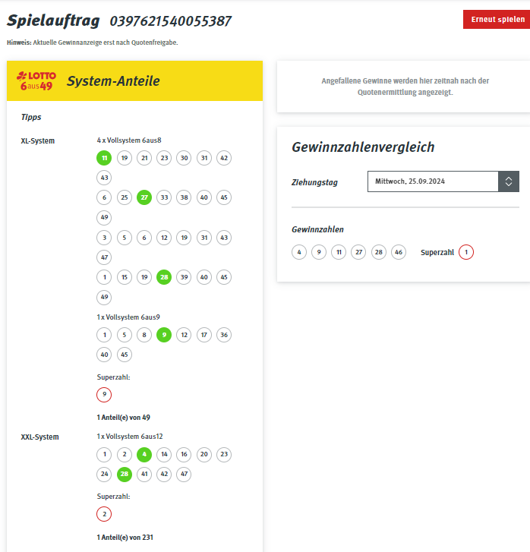The height and width of the screenshot is (552, 530).
Task: Click number 17 in Vollsystem 6aus9
Action: tap(204, 335)
